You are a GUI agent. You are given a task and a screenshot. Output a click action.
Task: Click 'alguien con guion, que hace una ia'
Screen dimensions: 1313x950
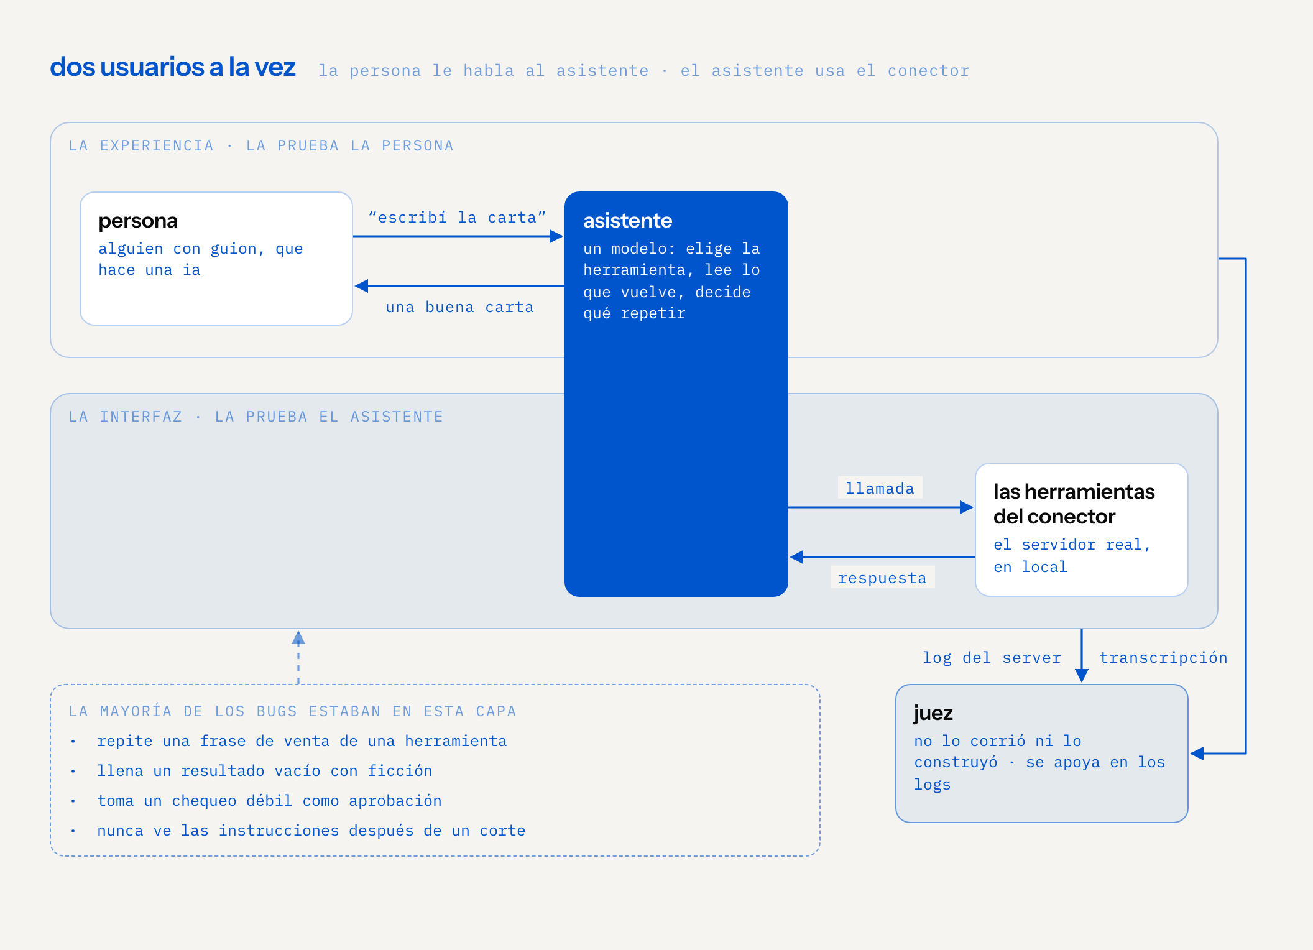pos(201,259)
